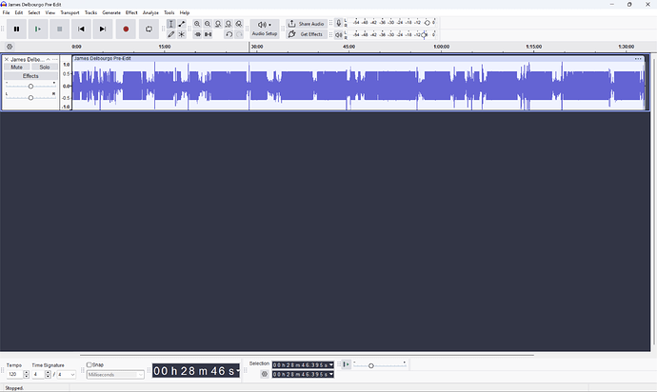
Task: Open the Generate menu
Action: 111,12
